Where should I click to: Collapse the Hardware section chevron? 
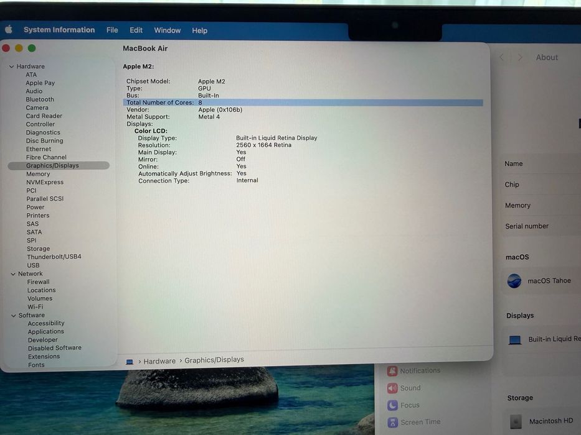pos(11,66)
